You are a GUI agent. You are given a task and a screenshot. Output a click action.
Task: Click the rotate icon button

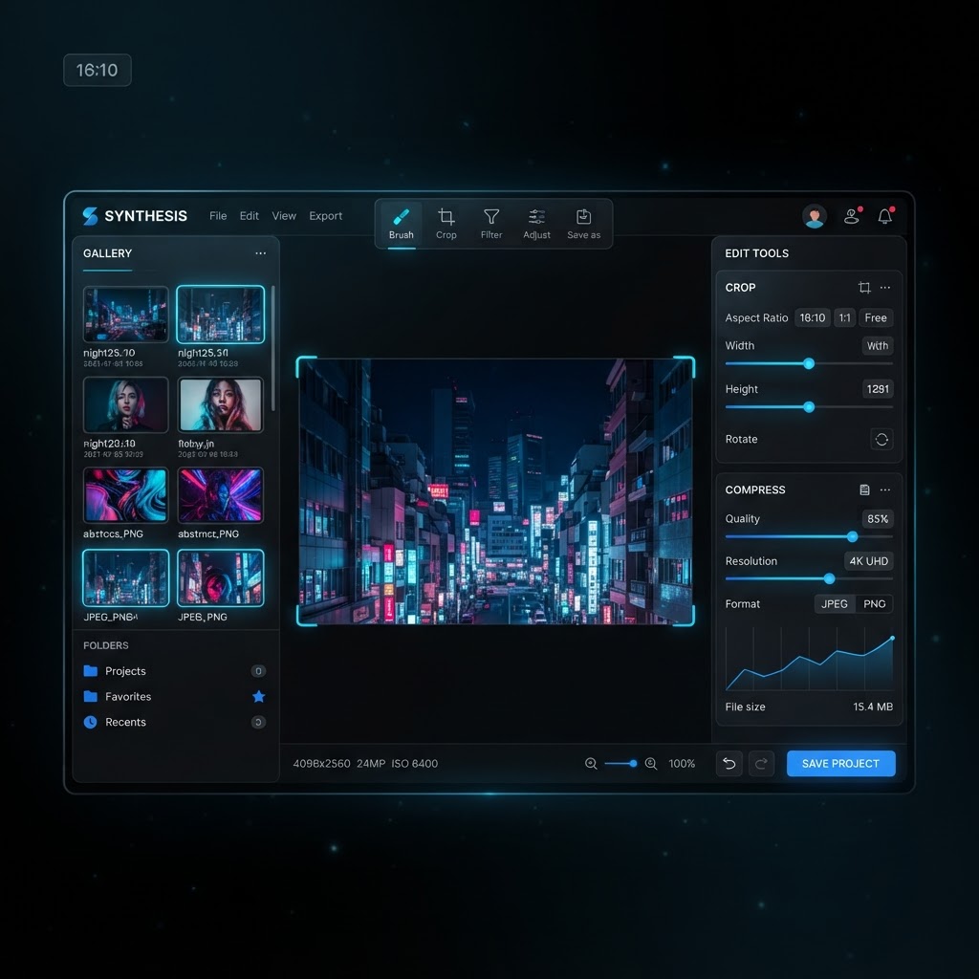[x=881, y=439]
